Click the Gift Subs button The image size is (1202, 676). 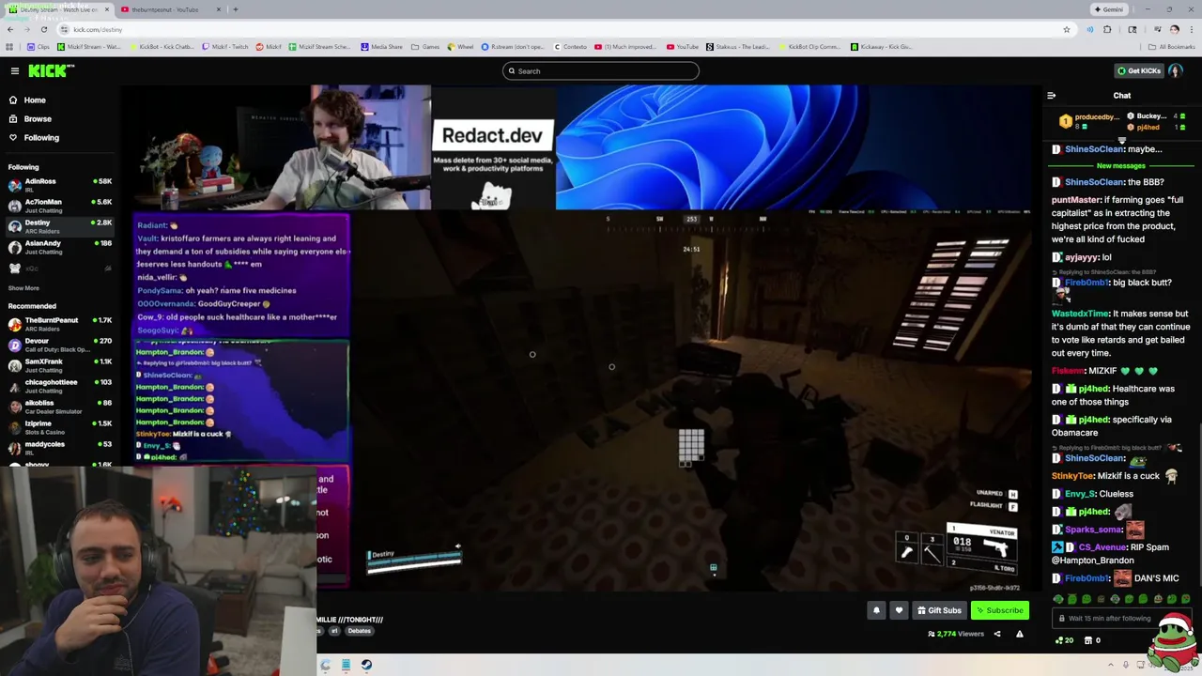click(939, 610)
